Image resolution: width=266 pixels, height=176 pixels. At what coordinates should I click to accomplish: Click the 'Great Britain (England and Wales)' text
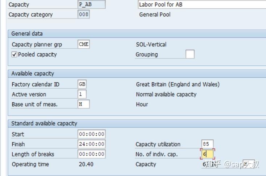178,84
